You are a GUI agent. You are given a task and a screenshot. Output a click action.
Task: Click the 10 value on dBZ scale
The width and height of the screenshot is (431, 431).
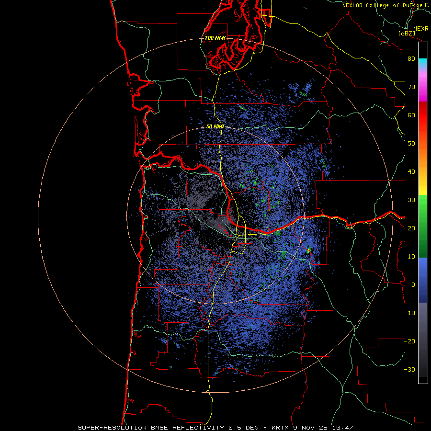[411, 257]
